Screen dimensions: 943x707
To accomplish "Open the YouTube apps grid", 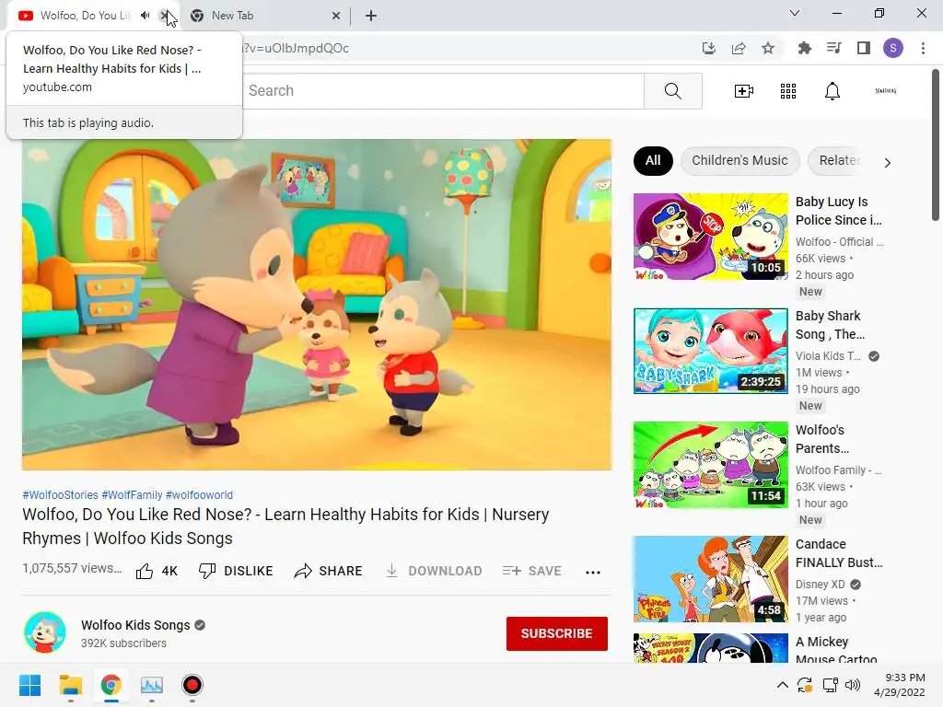I will click(788, 91).
